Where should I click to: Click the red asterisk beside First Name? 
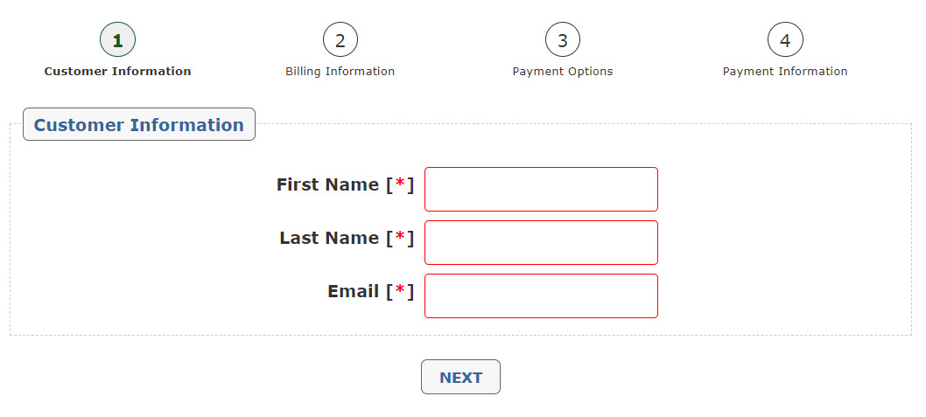pos(400,184)
